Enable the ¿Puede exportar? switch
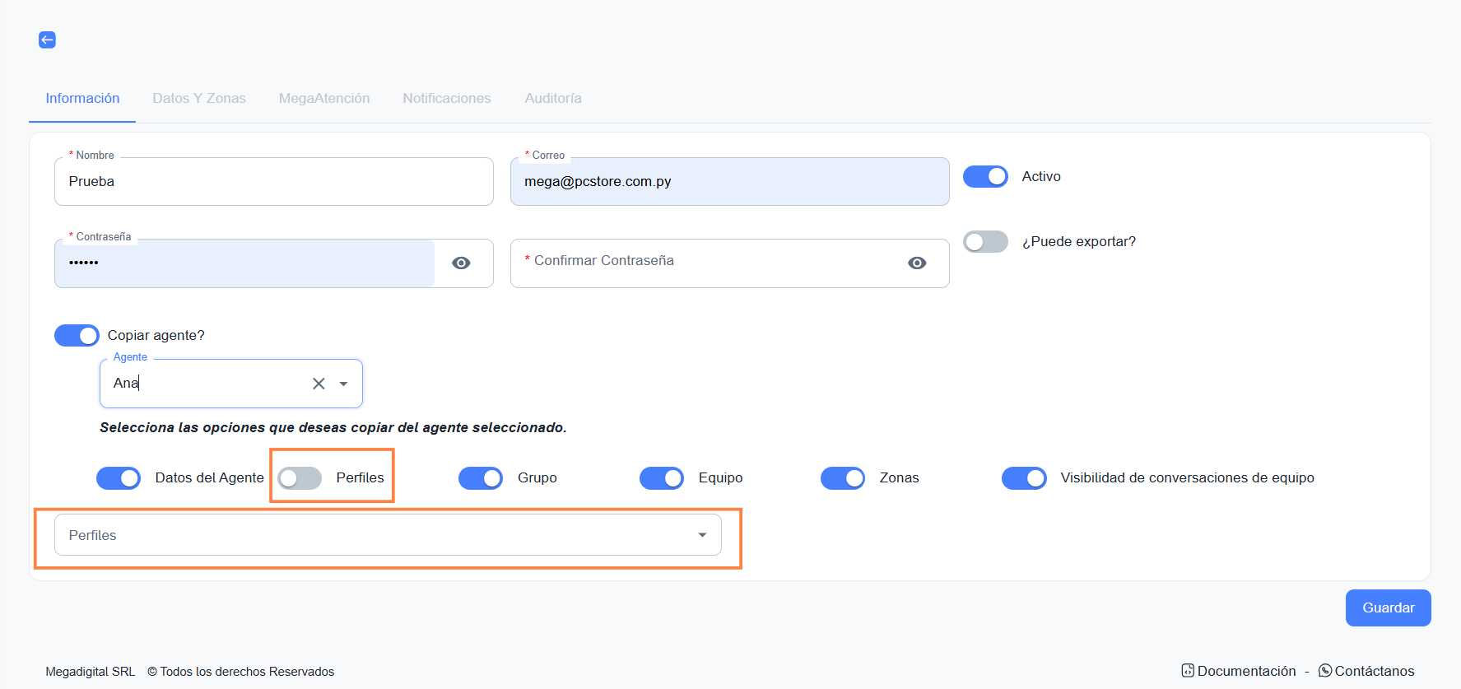This screenshot has width=1461, height=689. pos(985,241)
